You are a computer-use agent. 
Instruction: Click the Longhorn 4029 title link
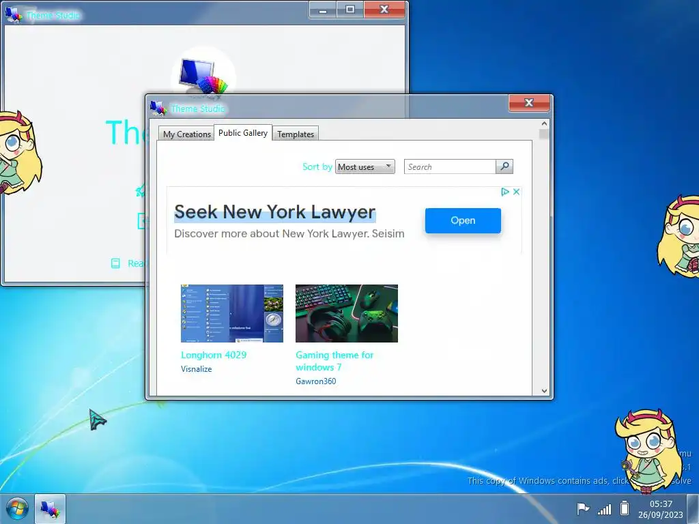[214, 355]
